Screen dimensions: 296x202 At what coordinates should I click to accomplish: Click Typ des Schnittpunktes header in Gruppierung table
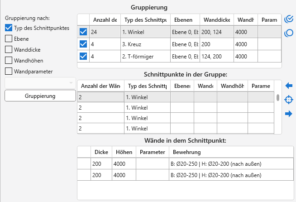coord(145,19)
